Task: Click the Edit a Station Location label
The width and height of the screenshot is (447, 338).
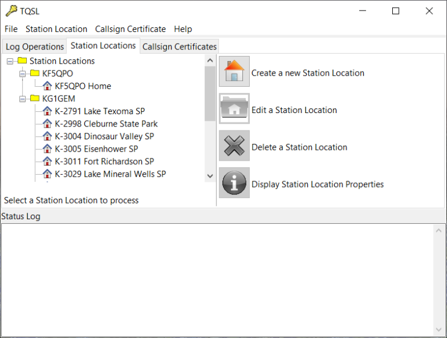Action: click(x=294, y=110)
